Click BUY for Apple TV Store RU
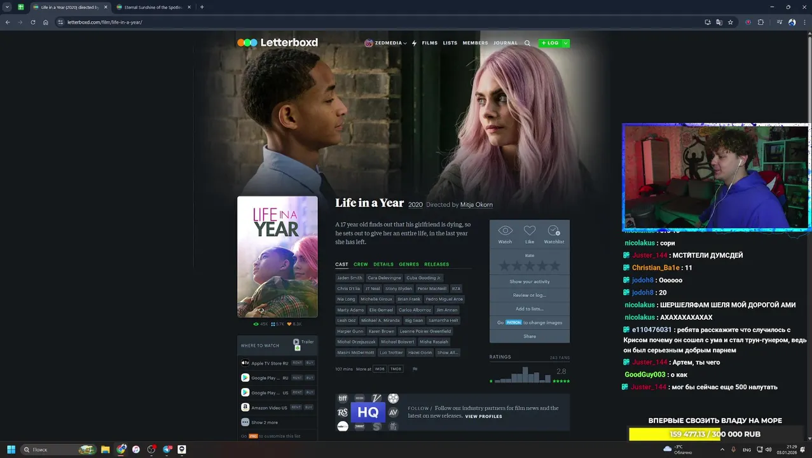Viewport: 812px width, 458px height. pyautogui.click(x=309, y=363)
